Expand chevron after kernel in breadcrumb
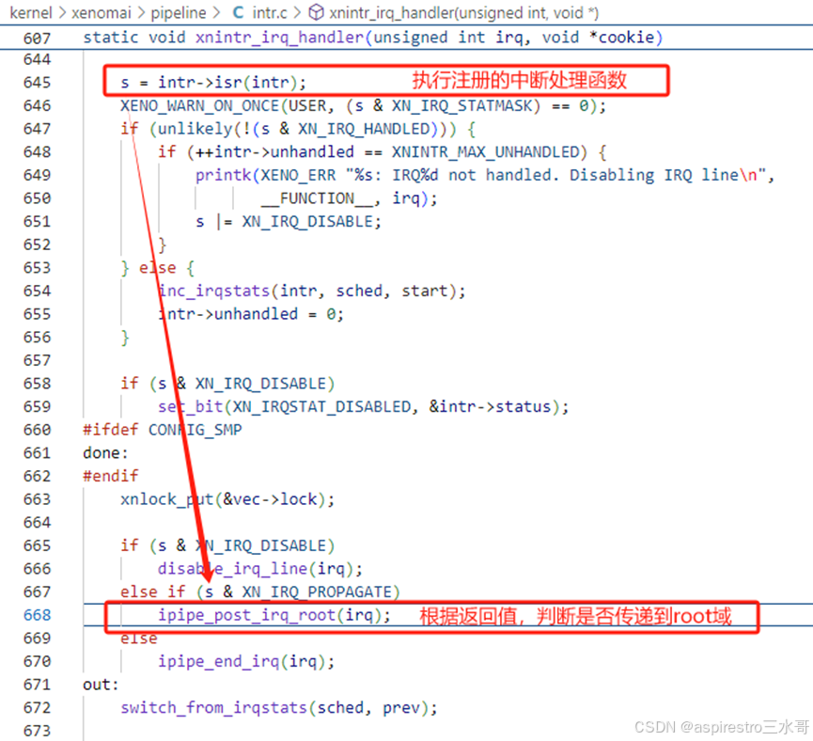 coord(62,12)
